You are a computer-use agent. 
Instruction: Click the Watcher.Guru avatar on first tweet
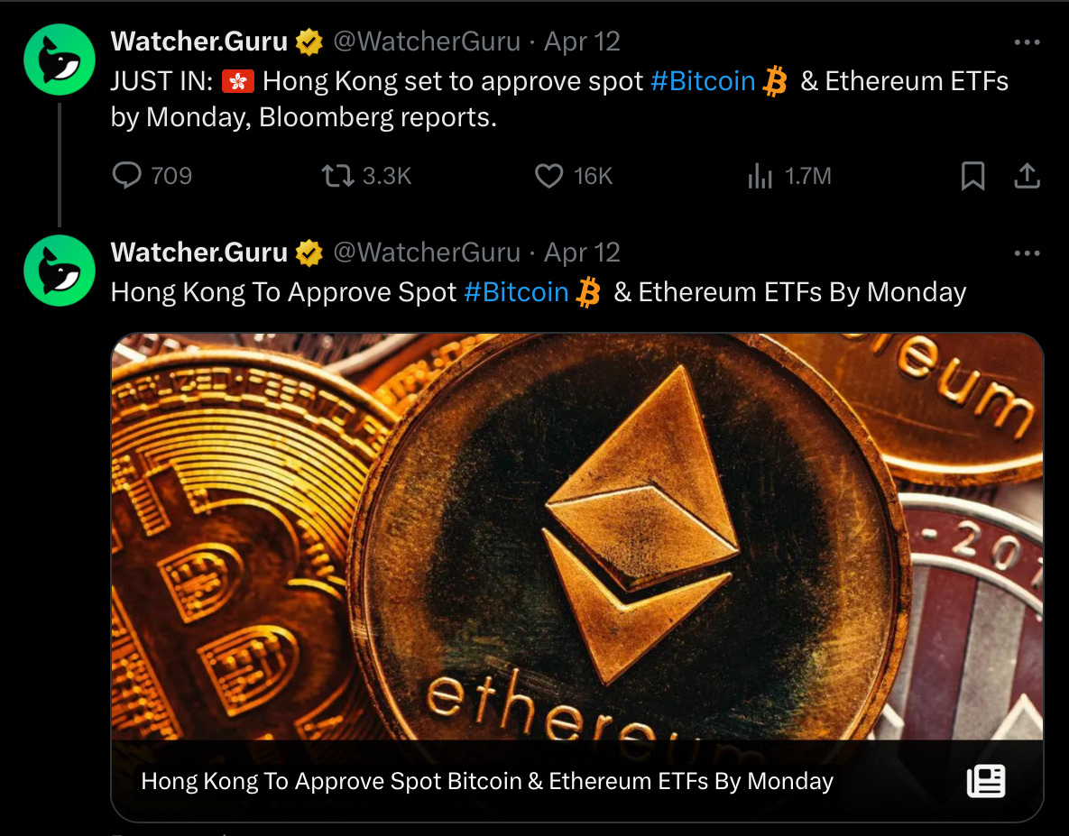(x=60, y=60)
